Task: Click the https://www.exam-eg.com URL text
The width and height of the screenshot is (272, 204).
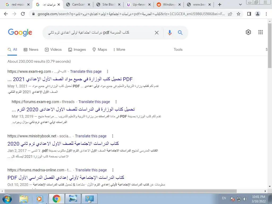Action: coord(29,71)
